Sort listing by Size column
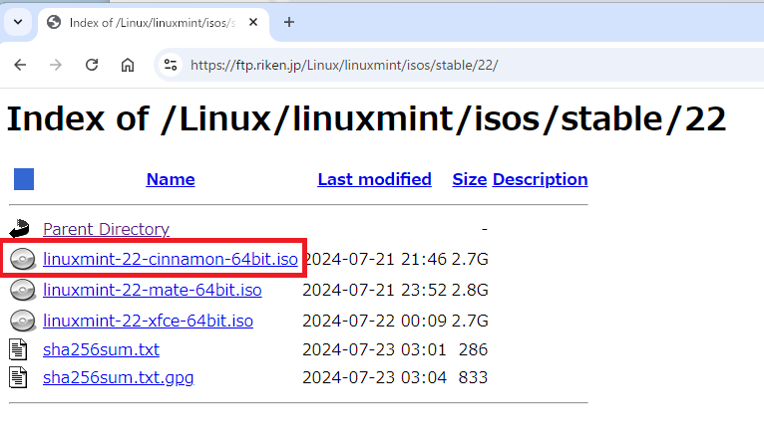Image resolution: width=764 pixels, height=436 pixels. 469,179
